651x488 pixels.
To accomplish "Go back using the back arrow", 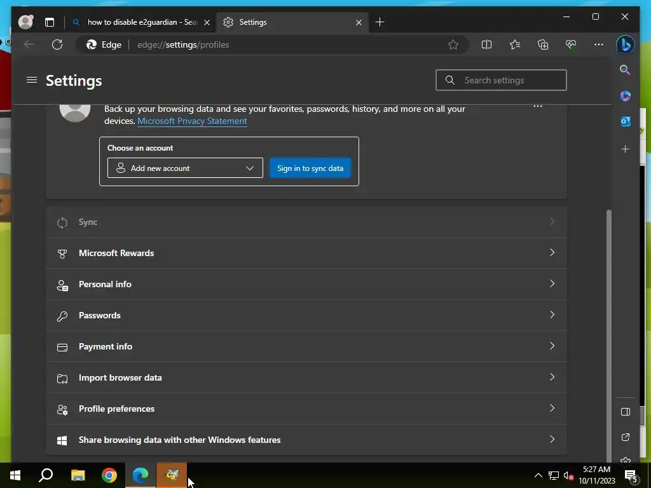I will click(x=29, y=44).
